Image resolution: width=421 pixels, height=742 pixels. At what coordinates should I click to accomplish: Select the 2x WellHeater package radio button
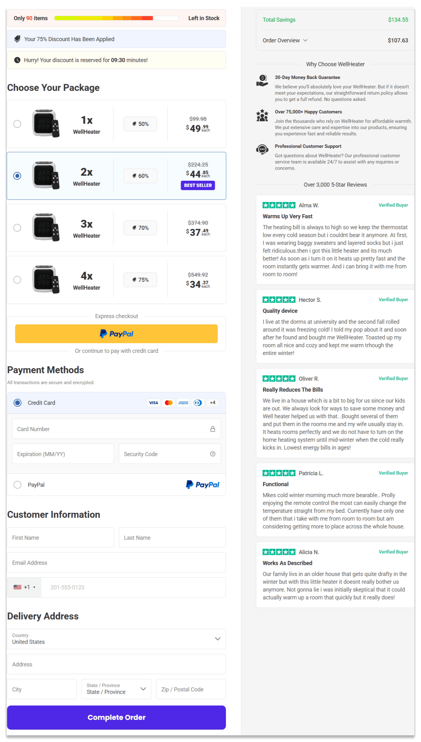tap(17, 176)
